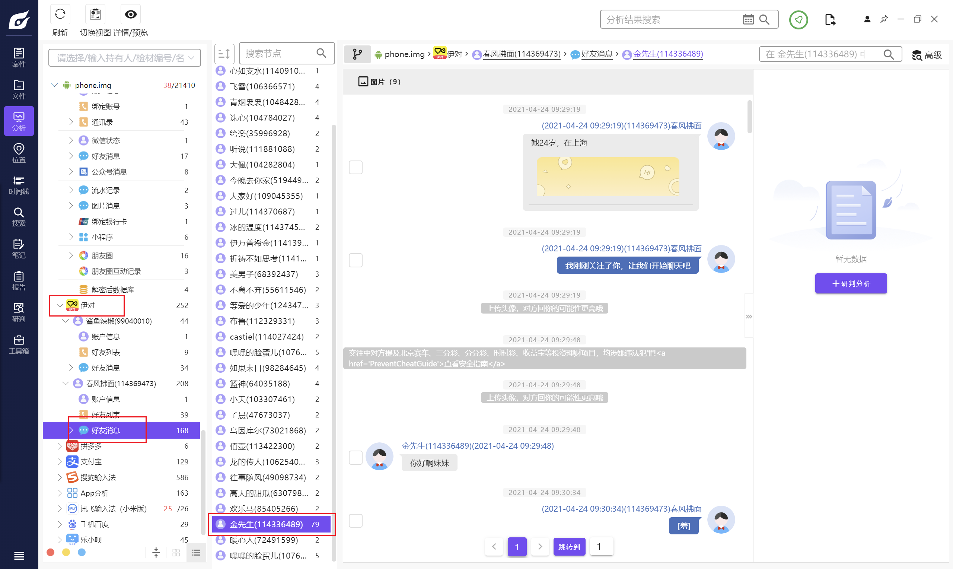Viewport: 953px width, 569px height.
Task: Open the 春风拂面(114369473) breadcrumb link
Action: tap(522, 54)
